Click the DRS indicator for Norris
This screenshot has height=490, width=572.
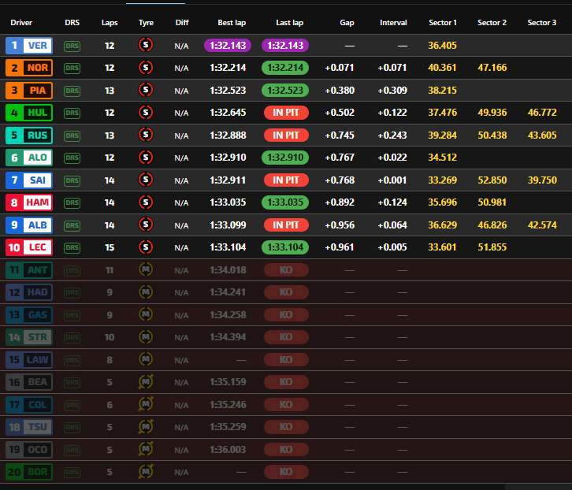pos(72,69)
